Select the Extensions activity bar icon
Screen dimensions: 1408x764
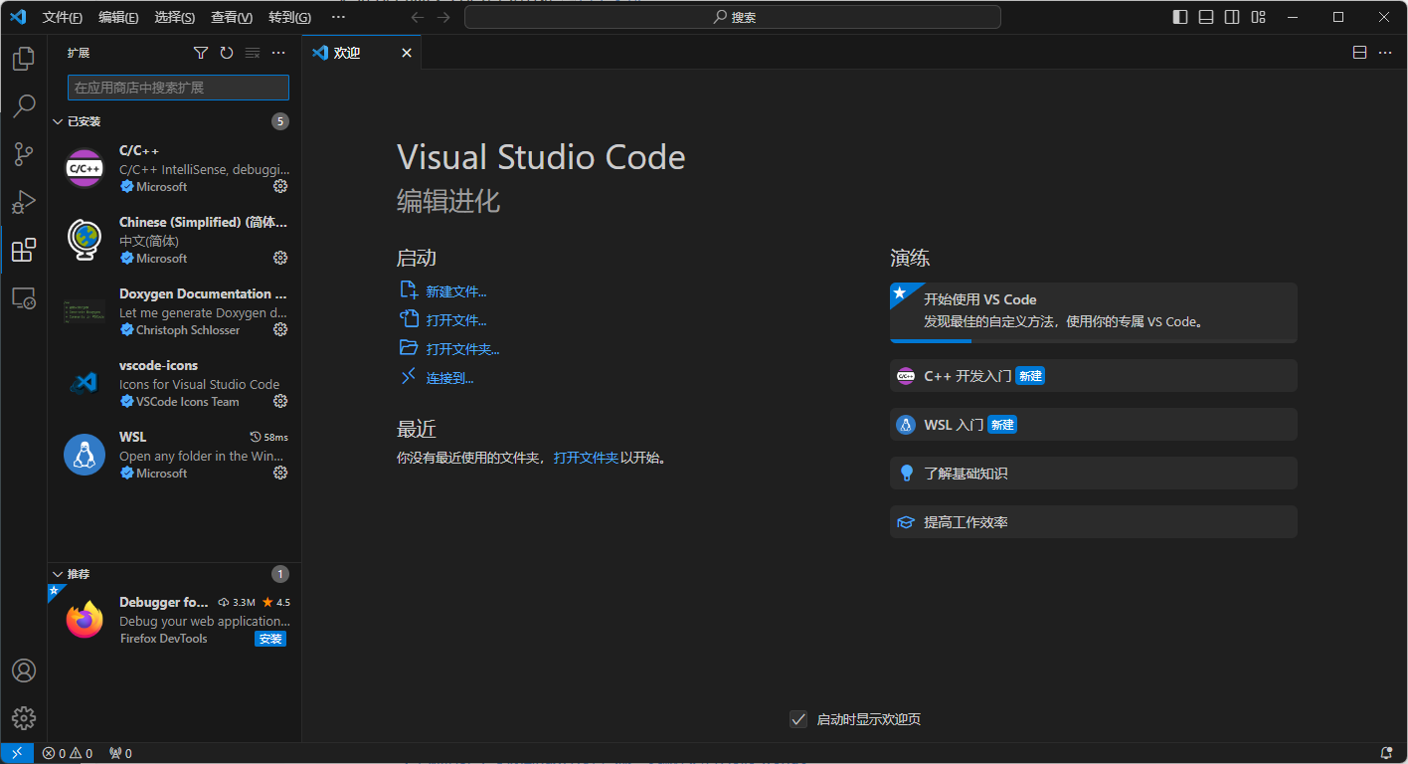24,250
